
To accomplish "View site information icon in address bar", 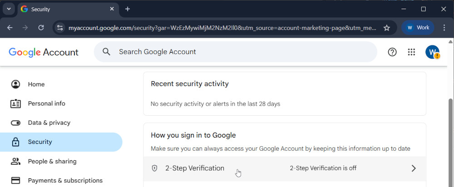I will tap(59, 28).
